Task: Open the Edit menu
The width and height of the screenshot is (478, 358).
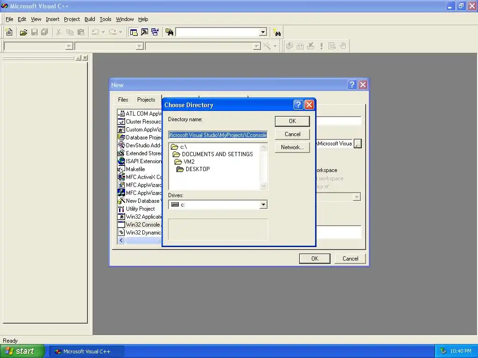Action: point(22,19)
